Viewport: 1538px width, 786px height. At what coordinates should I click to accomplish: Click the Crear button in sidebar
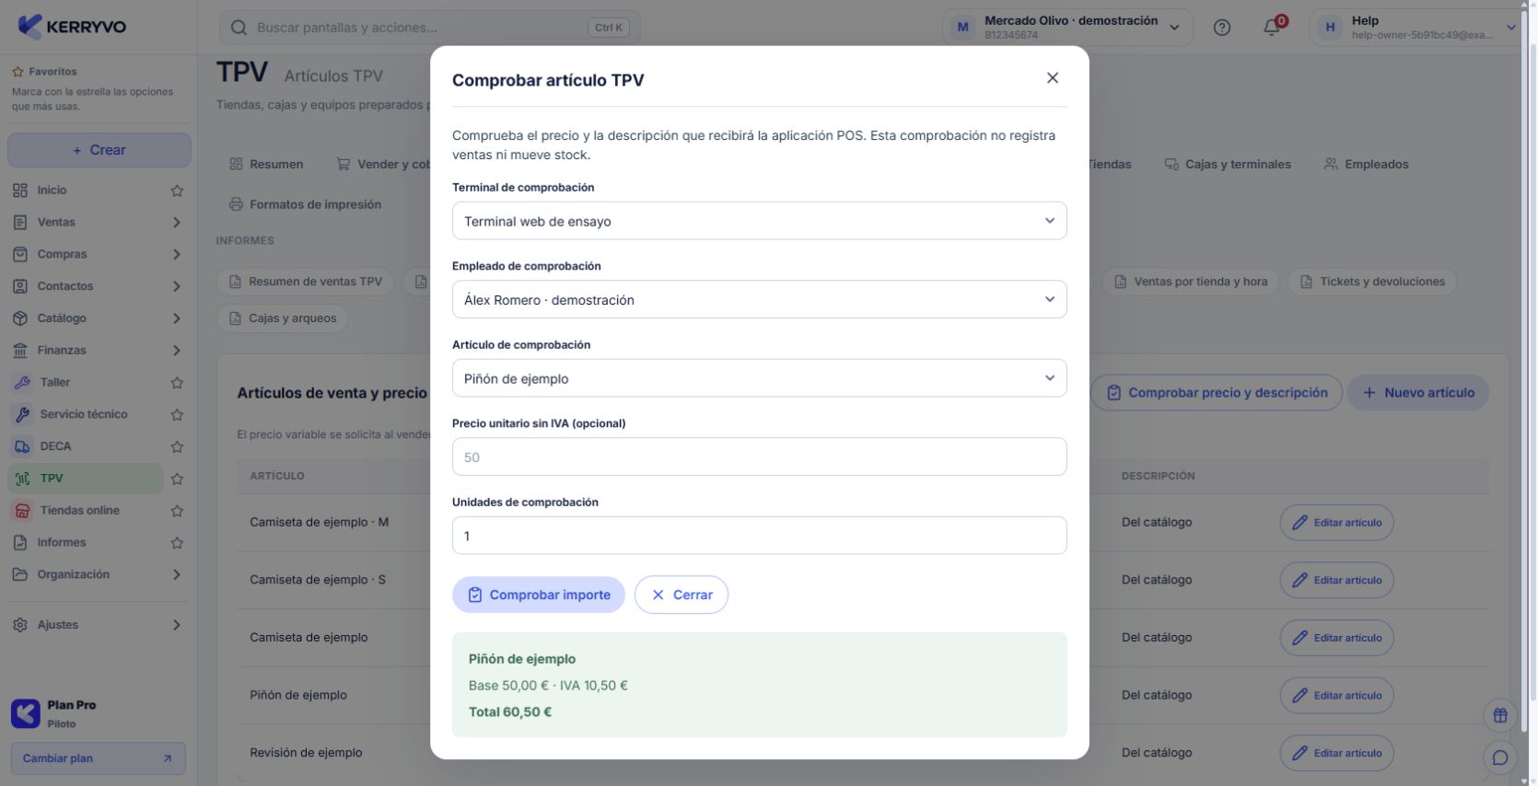99,150
